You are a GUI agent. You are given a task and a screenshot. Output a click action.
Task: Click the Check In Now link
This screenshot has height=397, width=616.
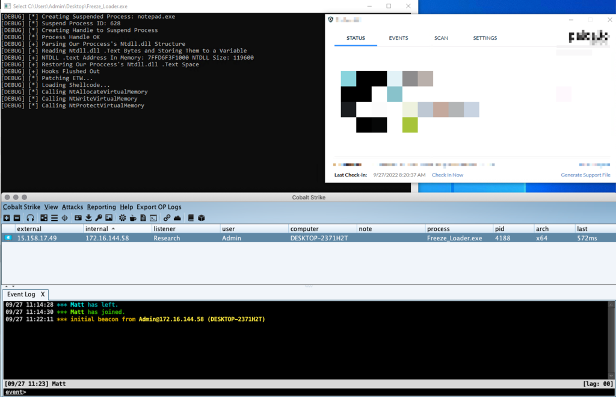pos(448,175)
